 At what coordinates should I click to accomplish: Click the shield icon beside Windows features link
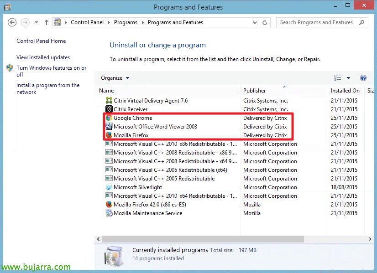point(10,68)
